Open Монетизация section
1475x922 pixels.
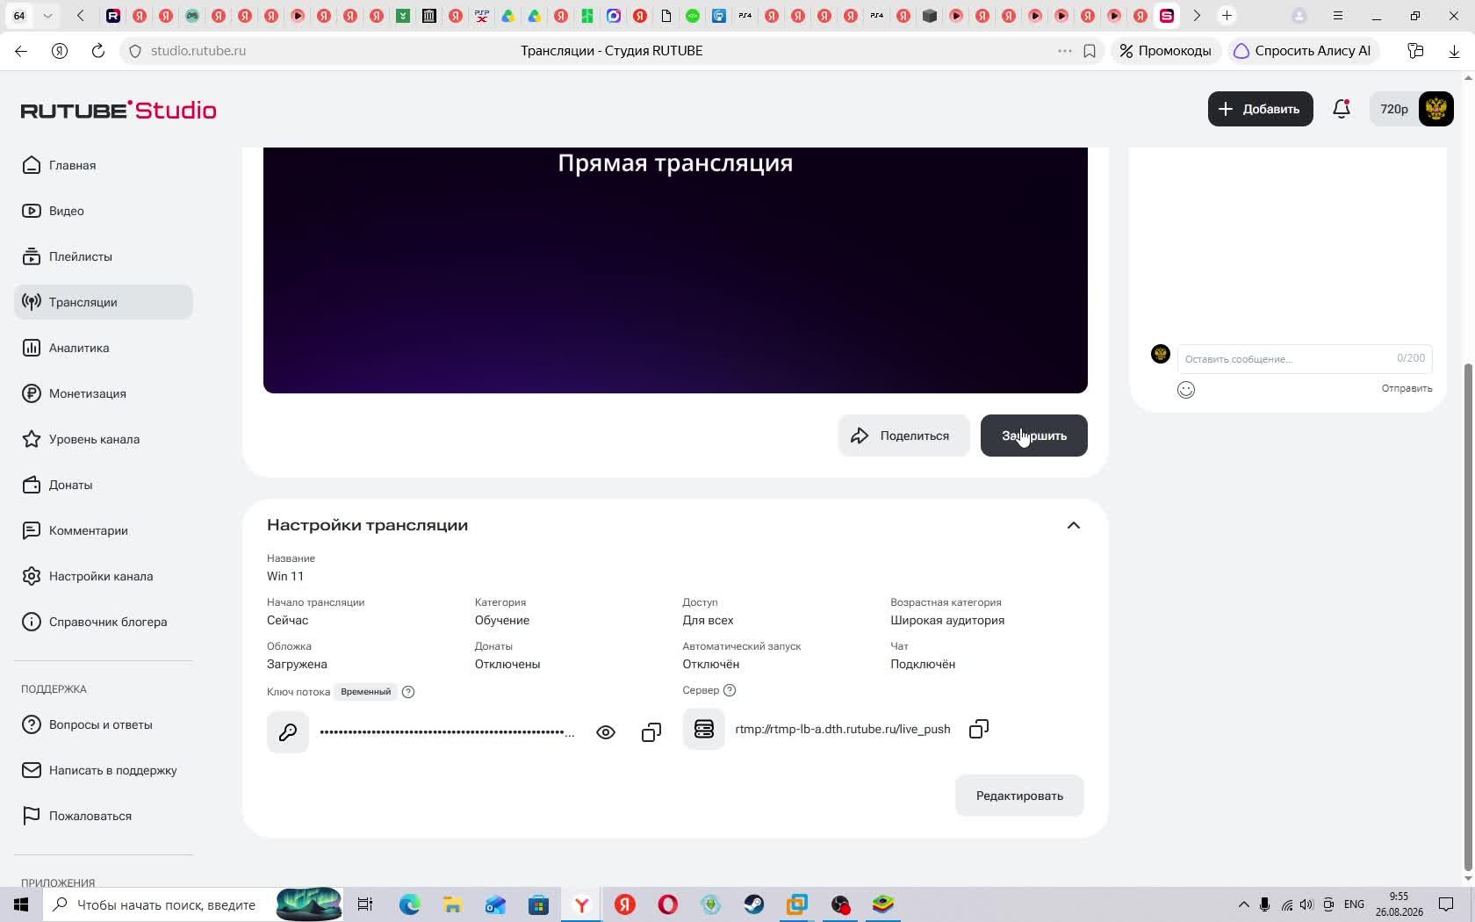[x=104, y=393]
